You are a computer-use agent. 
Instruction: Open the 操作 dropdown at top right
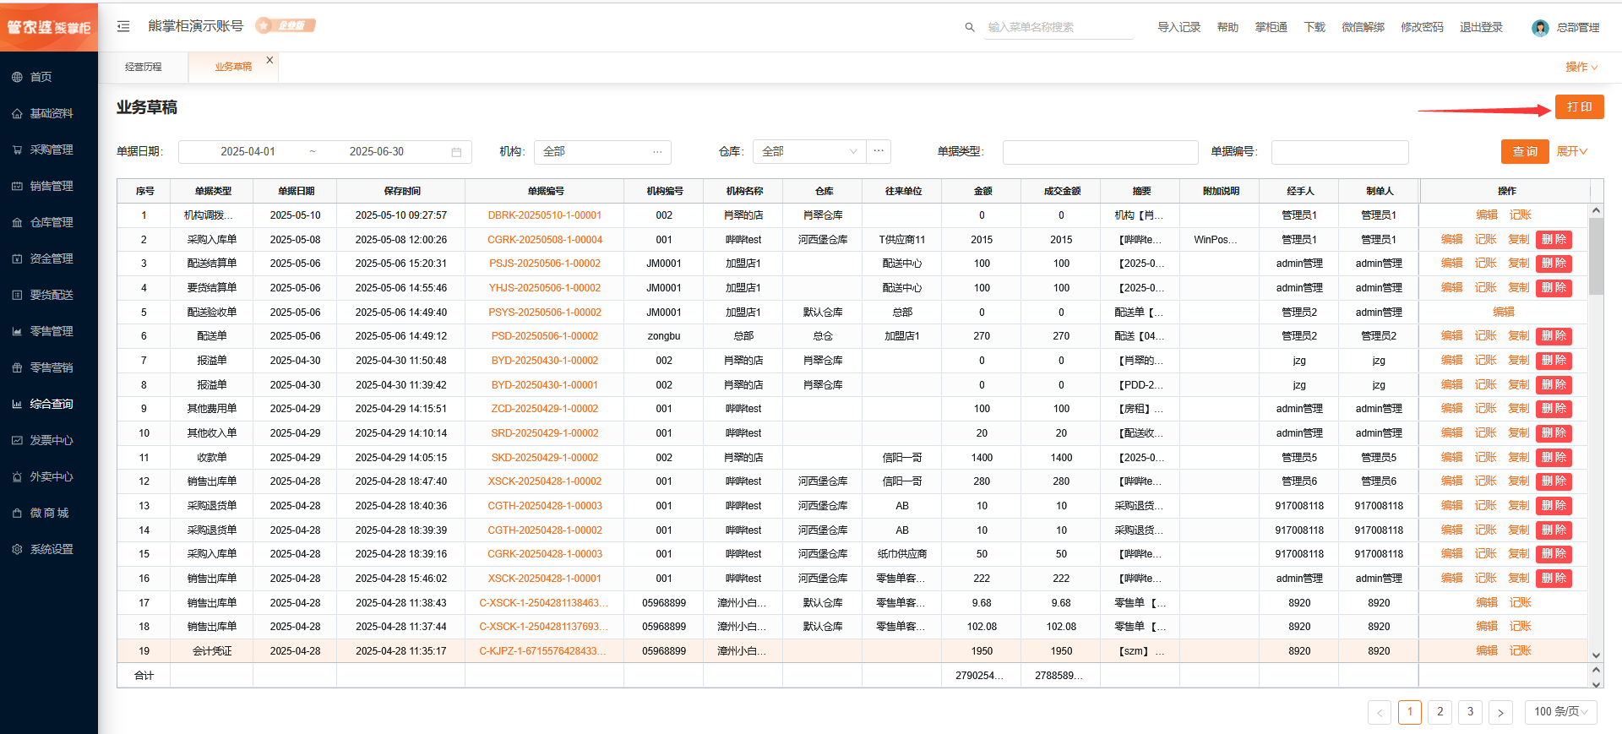click(x=1581, y=67)
